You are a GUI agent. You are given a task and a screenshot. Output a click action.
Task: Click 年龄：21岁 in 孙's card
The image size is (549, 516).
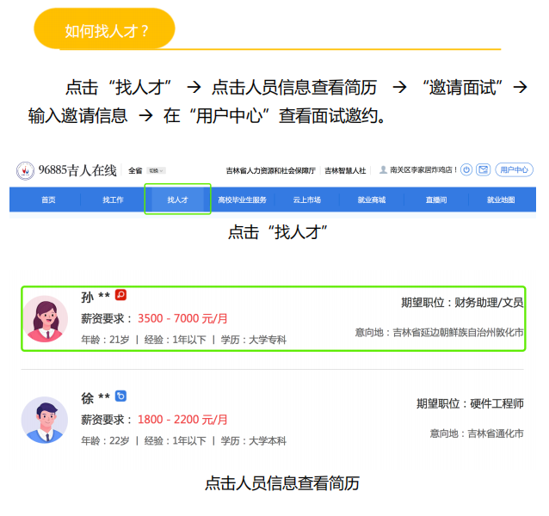[105, 340]
